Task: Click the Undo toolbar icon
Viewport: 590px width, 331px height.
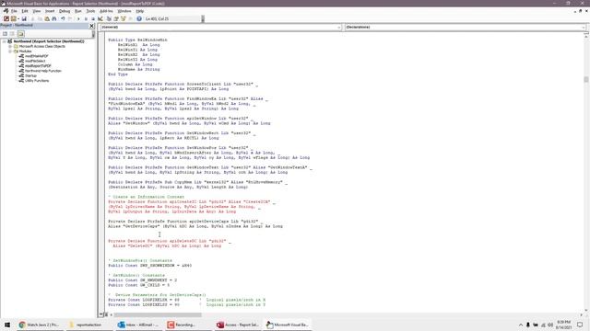Action: (x=63, y=18)
